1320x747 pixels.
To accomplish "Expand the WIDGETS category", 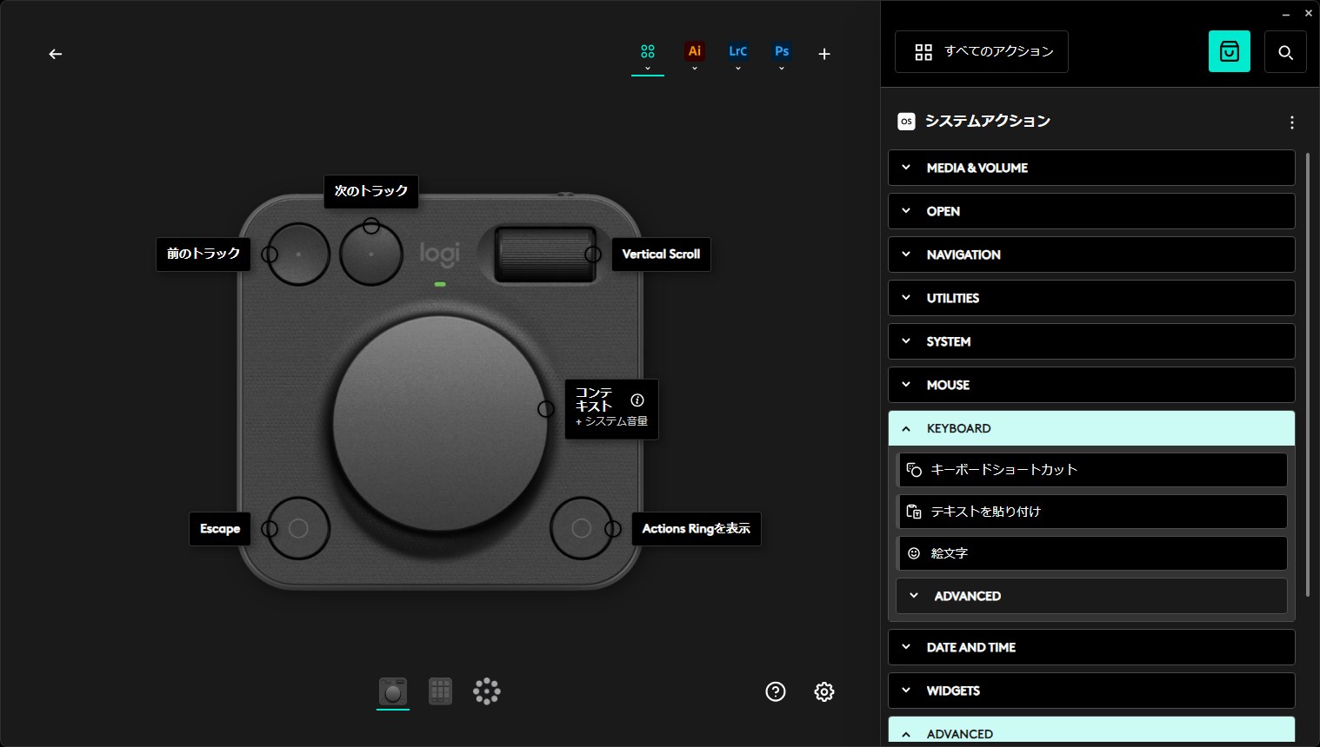I will pos(1091,691).
